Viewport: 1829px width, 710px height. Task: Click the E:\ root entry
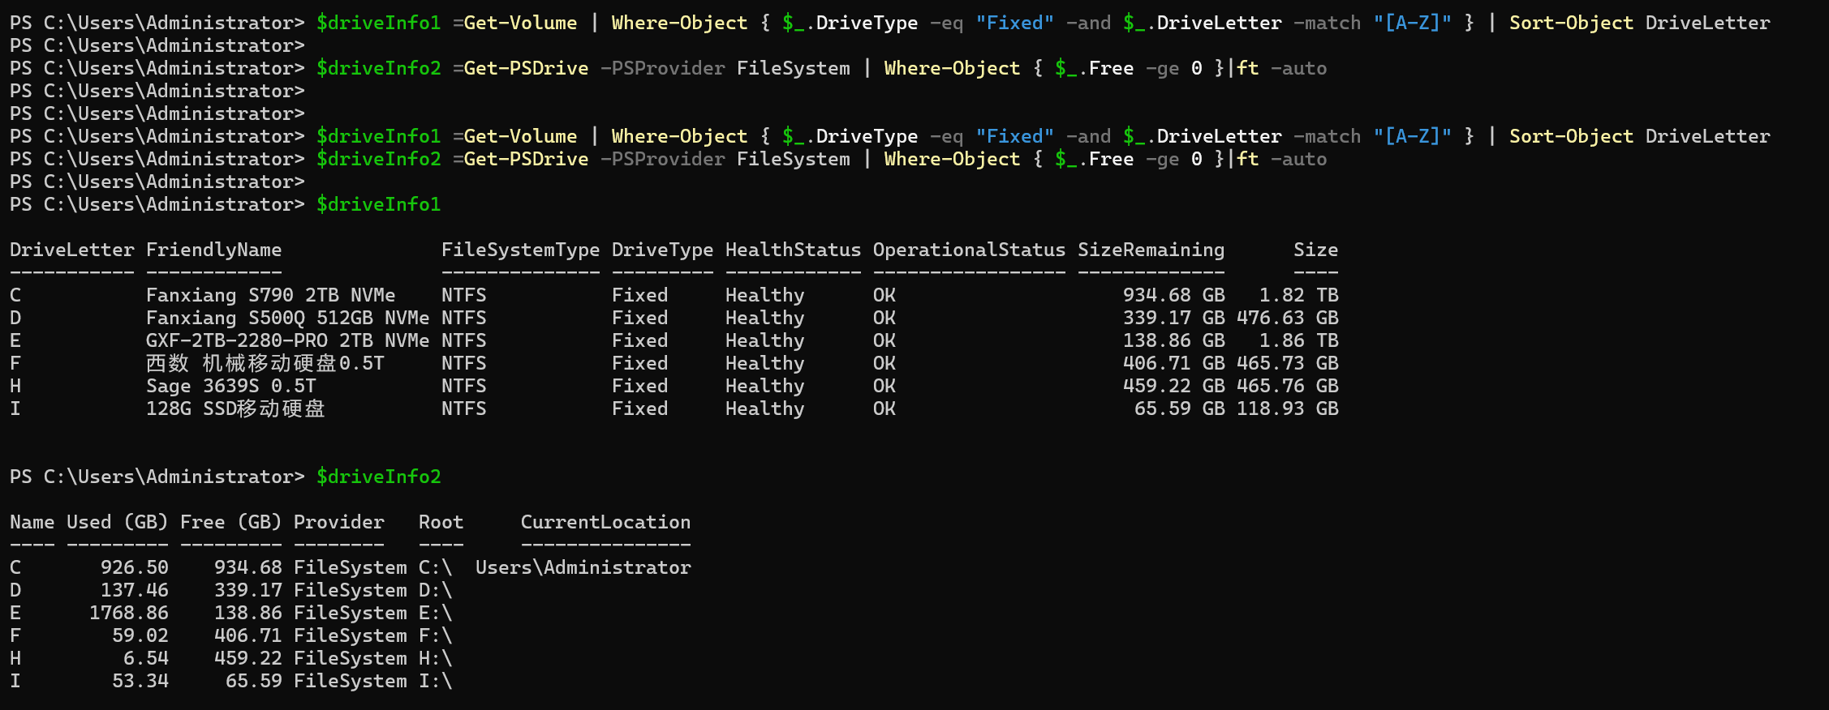(435, 613)
